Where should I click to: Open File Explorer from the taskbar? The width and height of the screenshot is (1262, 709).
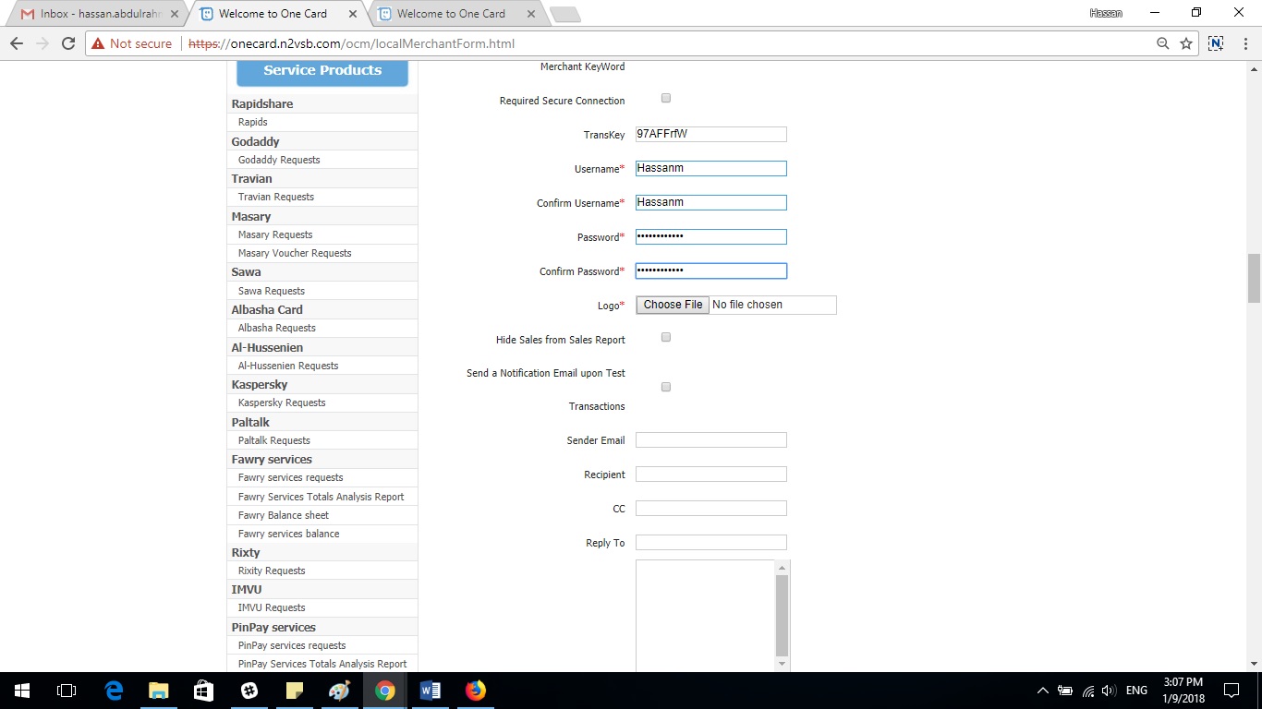coord(159,691)
